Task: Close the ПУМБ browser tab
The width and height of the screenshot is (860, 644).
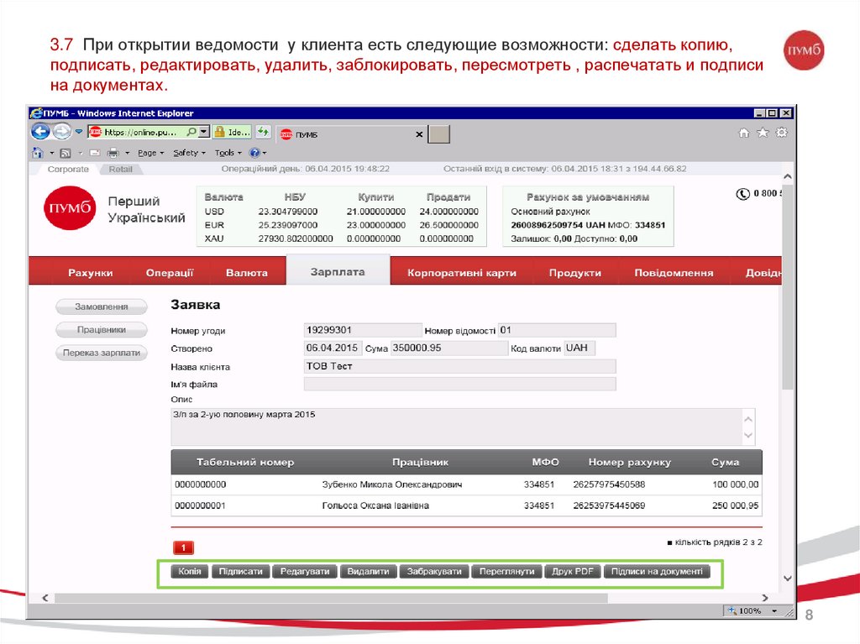Action: (419, 134)
